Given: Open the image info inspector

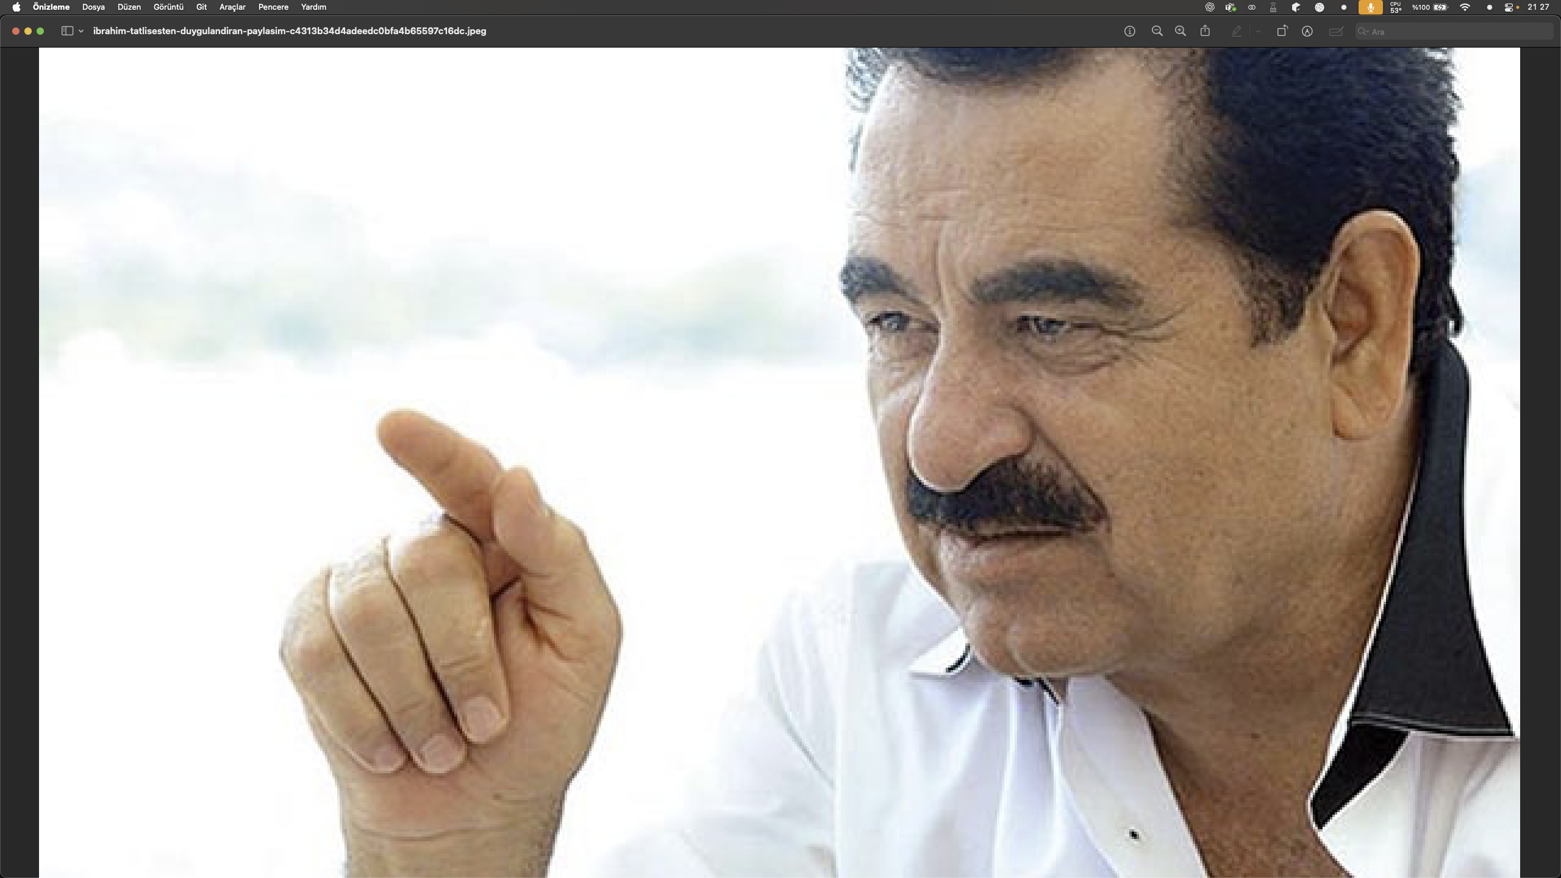Looking at the screenshot, I should coord(1129,31).
